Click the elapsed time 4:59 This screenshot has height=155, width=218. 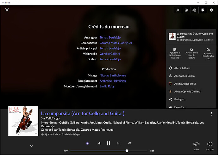coord(65,151)
